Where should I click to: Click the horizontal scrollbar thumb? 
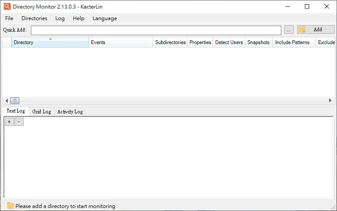[15, 101]
